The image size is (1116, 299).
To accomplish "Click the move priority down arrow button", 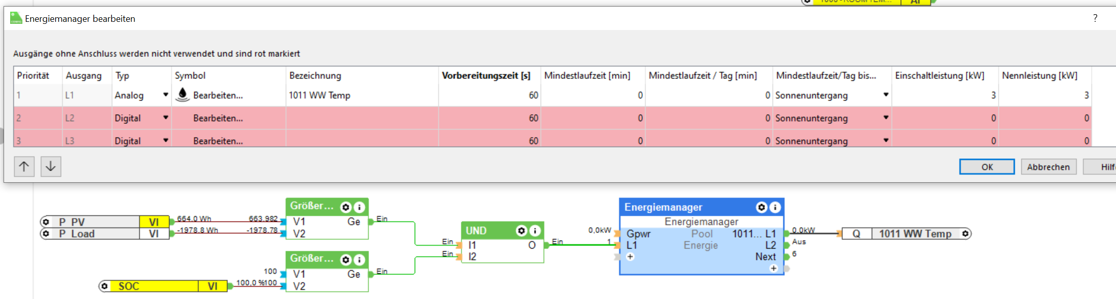I will click(x=50, y=167).
